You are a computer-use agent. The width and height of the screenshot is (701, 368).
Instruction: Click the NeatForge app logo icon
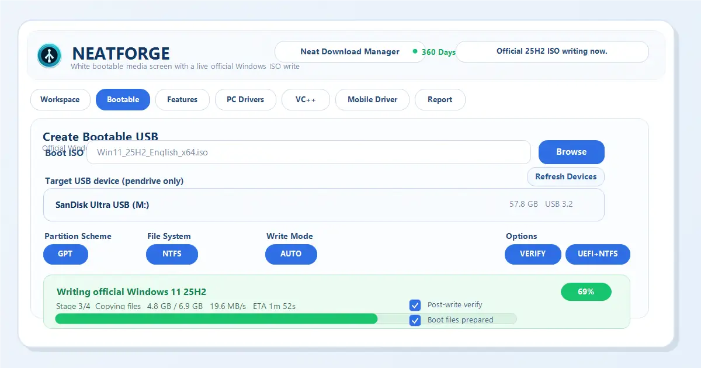49,55
